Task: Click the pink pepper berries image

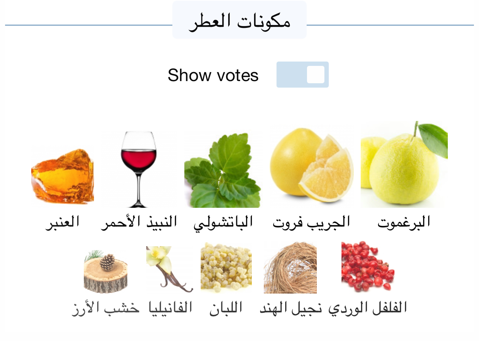Action: pos(368,267)
